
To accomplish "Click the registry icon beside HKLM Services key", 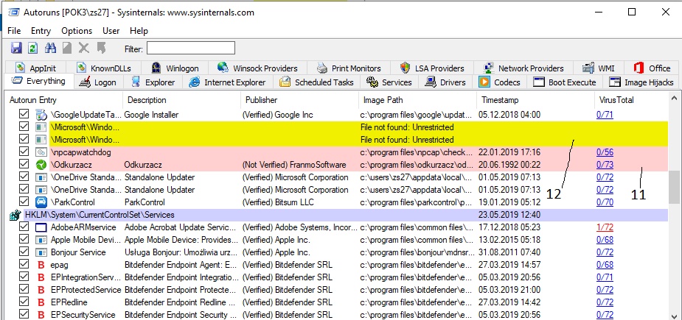I will click(x=14, y=215).
